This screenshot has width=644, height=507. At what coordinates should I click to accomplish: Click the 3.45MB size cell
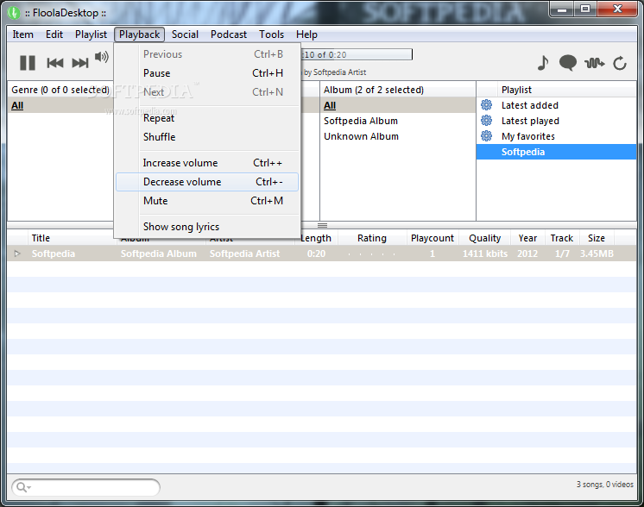pyautogui.click(x=597, y=253)
